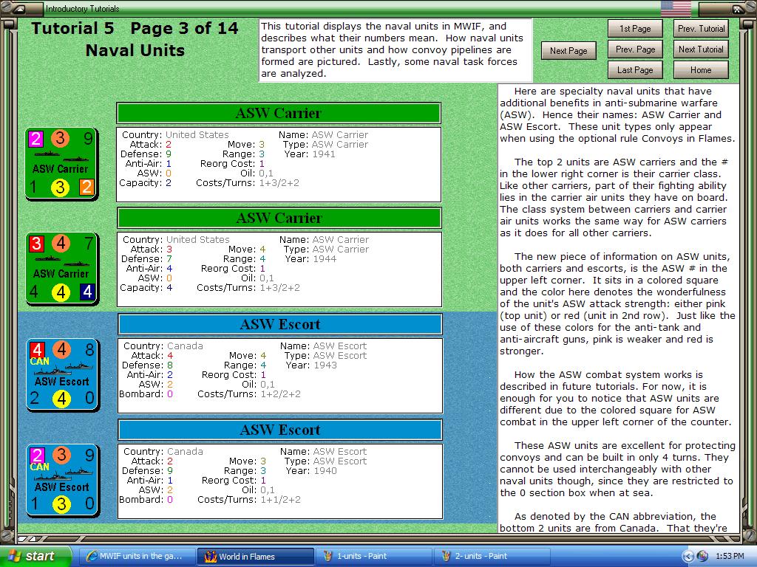757x567 pixels.
Task: Click the US flag icon in title bar
Action: tap(676, 8)
